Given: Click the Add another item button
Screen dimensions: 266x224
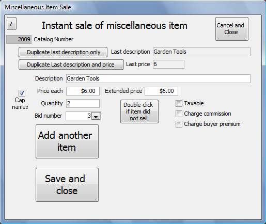Looking at the screenshot, I should (67, 141).
